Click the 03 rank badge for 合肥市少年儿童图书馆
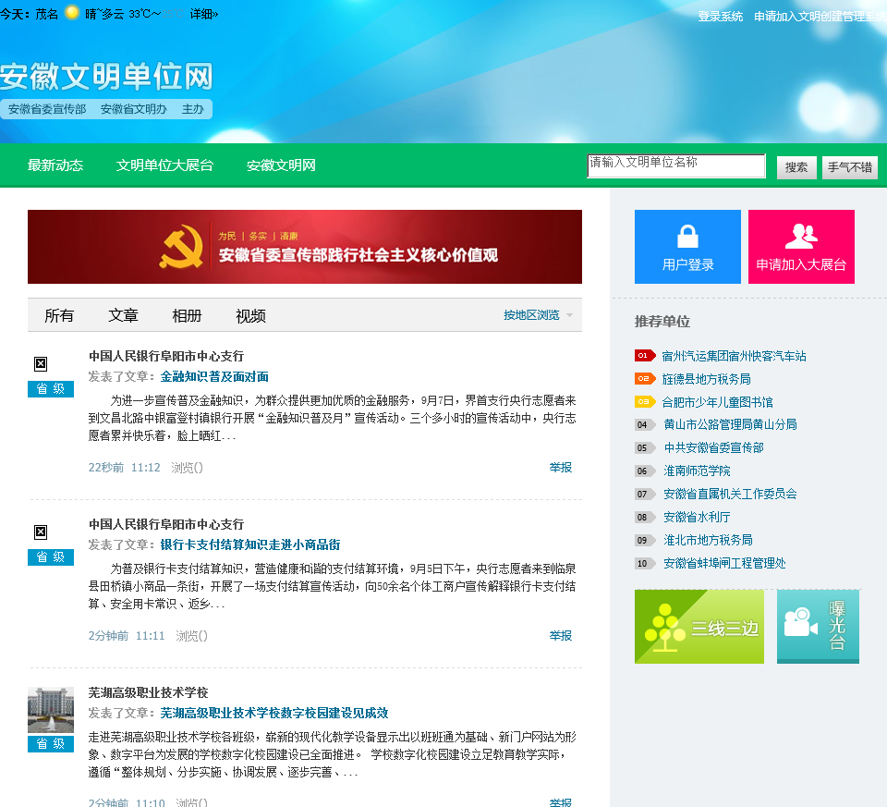887x807 pixels. click(x=644, y=402)
